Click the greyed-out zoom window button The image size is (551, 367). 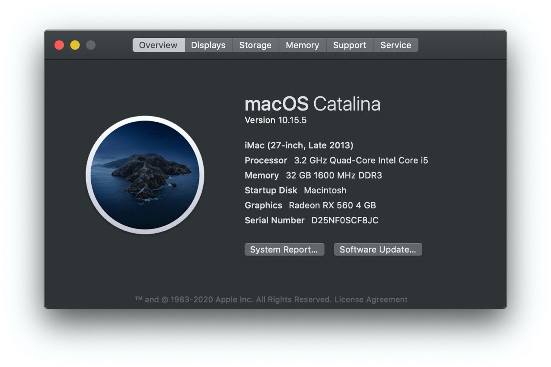tap(90, 45)
